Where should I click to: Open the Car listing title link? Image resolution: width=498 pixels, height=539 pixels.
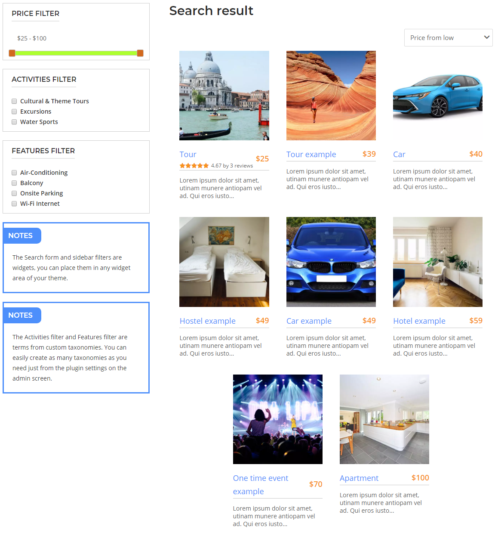[399, 154]
